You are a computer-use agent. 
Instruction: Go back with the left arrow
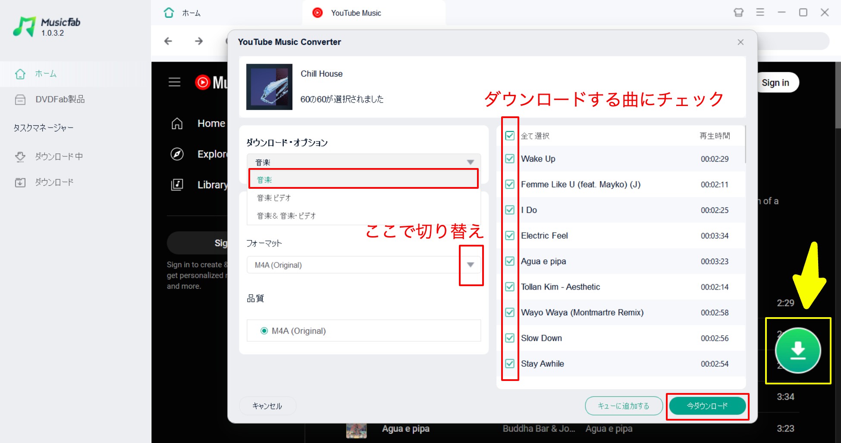[x=168, y=41]
